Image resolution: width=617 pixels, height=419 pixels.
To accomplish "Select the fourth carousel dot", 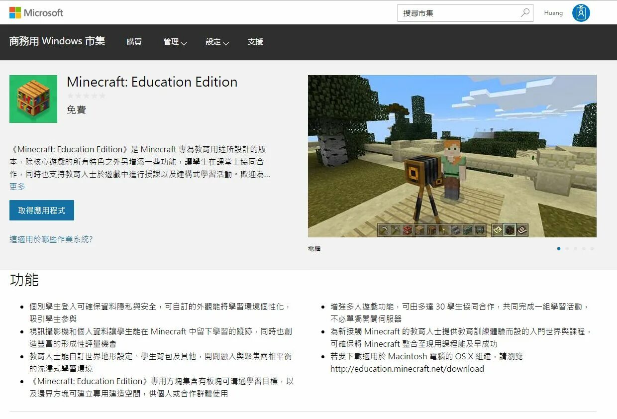I will pyautogui.click(x=584, y=248).
